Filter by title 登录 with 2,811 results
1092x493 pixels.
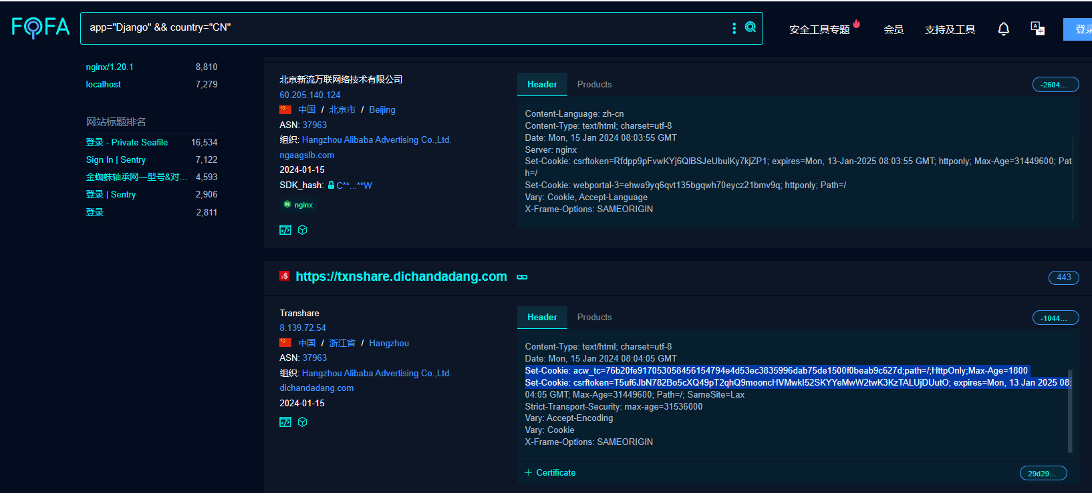pyautogui.click(x=95, y=212)
